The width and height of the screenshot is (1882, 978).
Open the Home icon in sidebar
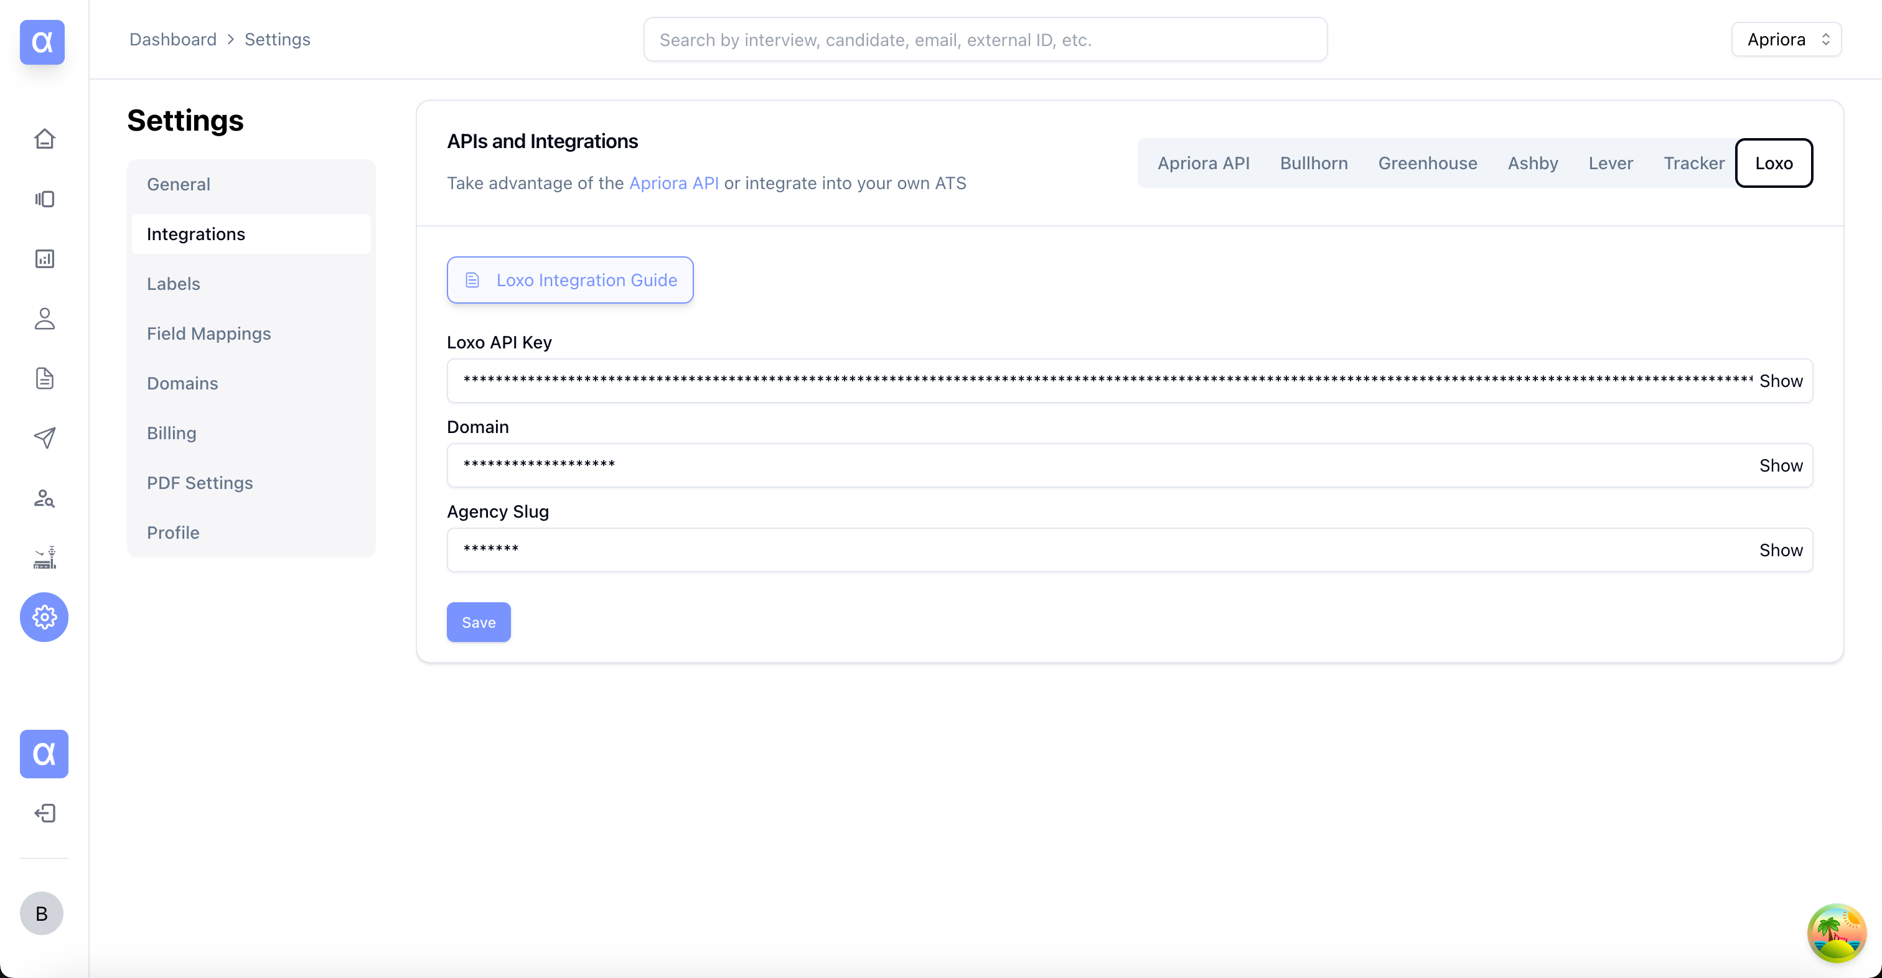coord(45,139)
